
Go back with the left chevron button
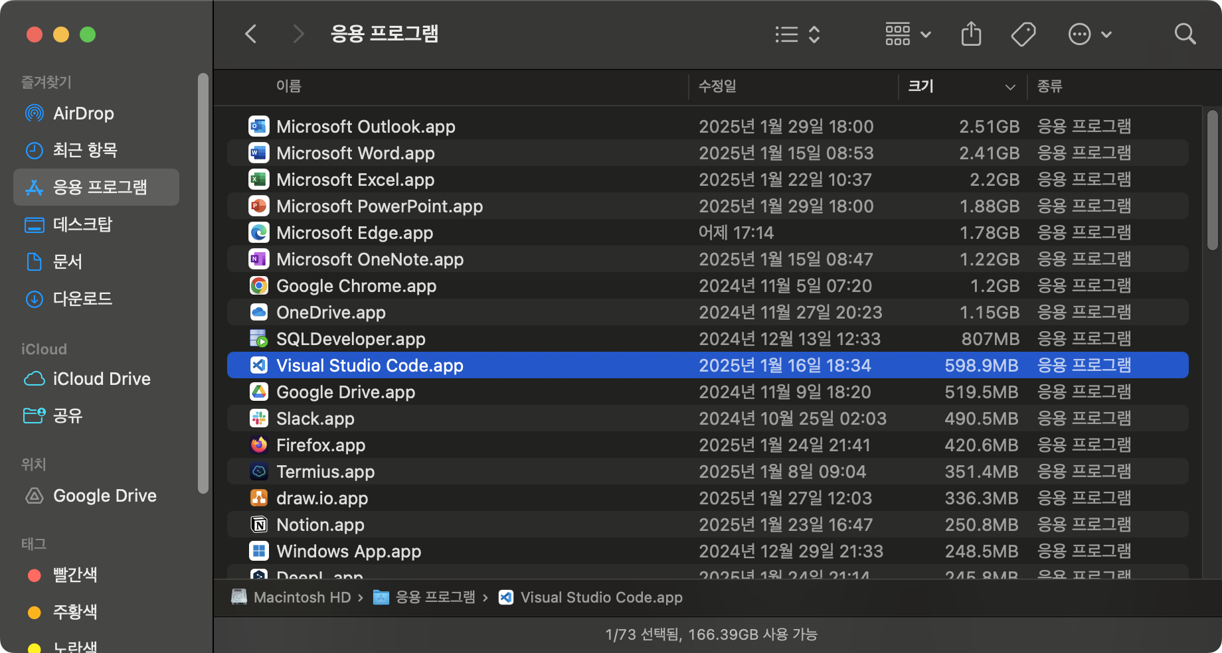pos(251,34)
